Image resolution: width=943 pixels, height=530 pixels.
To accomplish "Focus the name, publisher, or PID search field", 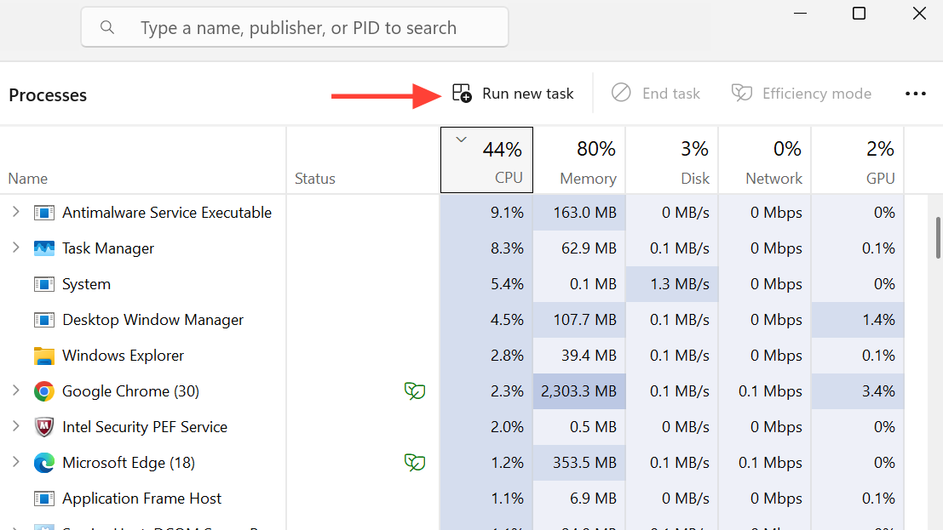I will pos(295,27).
